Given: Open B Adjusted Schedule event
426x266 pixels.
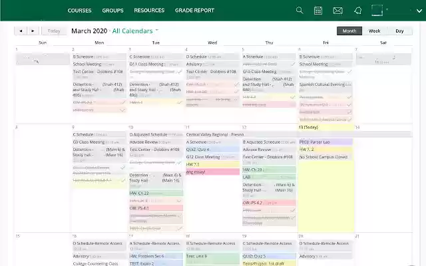Looking at the screenshot, I should click(x=269, y=142).
